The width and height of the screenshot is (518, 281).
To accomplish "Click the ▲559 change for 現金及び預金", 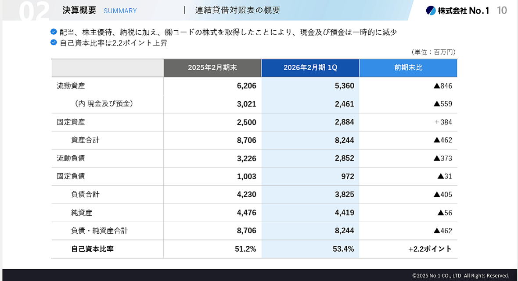I will coord(442,104).
